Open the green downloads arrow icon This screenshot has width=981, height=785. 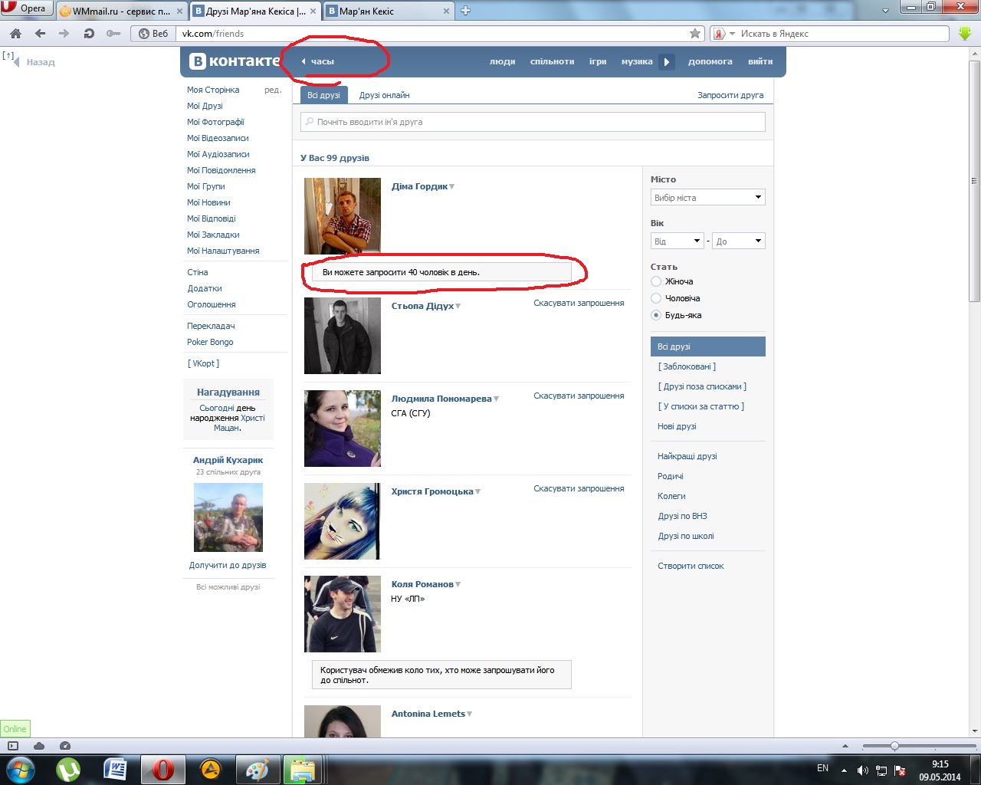point(965,34)
